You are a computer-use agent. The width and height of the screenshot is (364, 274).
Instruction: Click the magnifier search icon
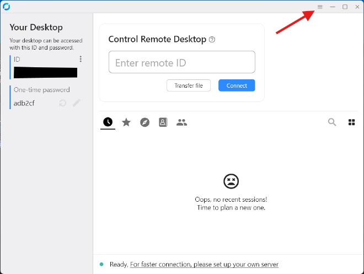click(x=332, y=122)
